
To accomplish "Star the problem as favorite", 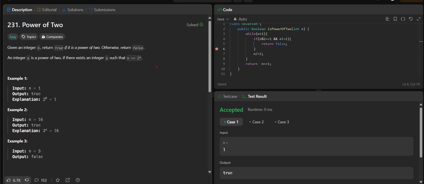I will (x=58, y=180).
